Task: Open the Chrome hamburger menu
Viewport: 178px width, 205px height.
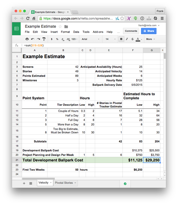Action: pyautogui.click(x=162, y=18)
